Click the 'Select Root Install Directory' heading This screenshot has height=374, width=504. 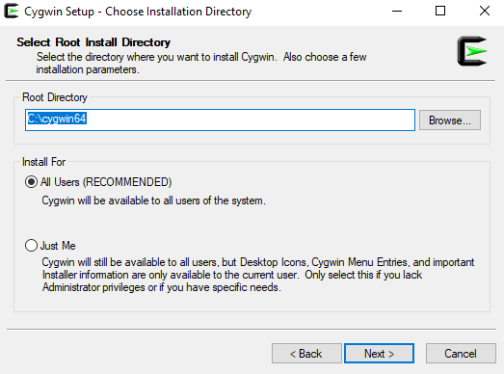pos(93,42)
